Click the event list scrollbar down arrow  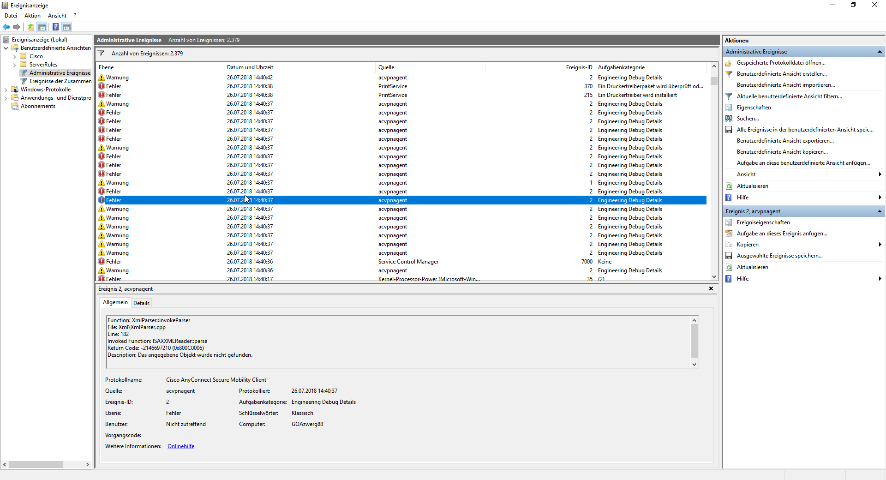(714, 277)
